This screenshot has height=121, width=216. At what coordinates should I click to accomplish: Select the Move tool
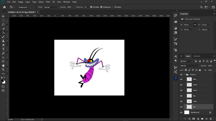pyautogui.click(x=3, y=16)
